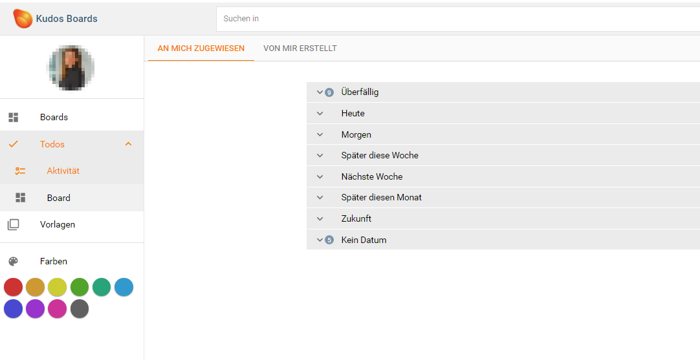The height and width of the screenshot is (360, 700).
Task: Collapse the Todos menu with the chevron
Action: (128, 144)
